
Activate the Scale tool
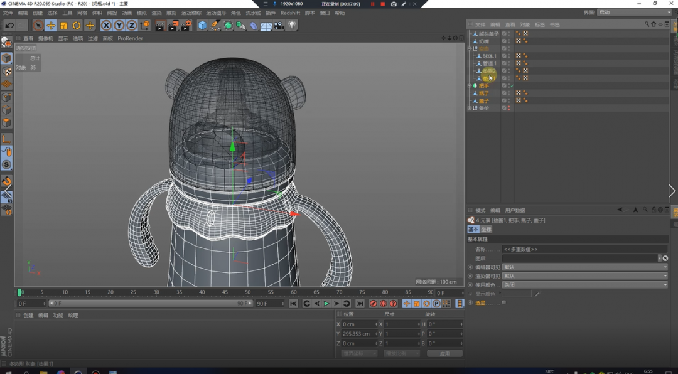tap(63, 26)
